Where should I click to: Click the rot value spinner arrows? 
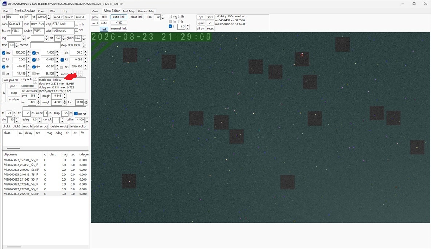pos(86,67)
